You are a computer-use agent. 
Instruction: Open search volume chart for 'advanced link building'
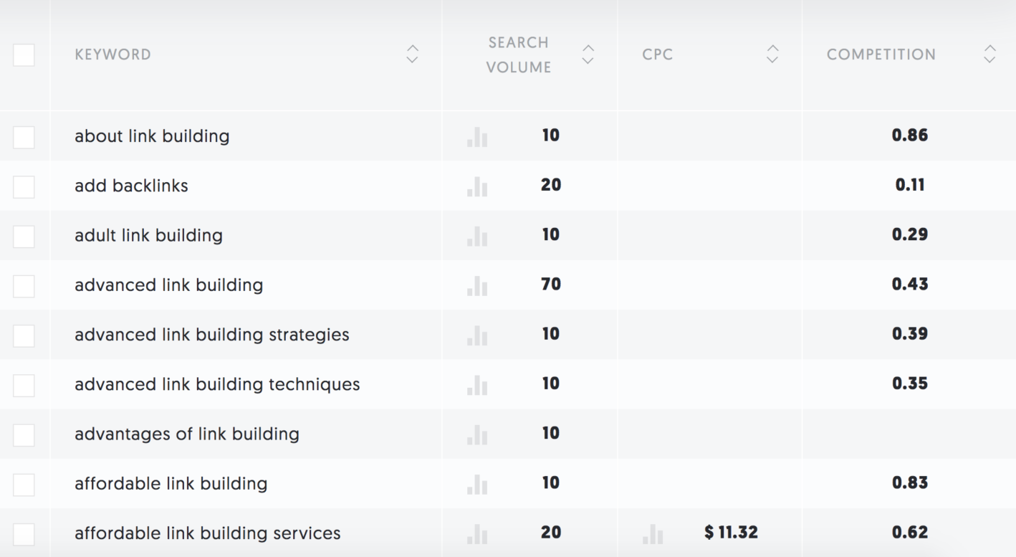click(477, 285)
